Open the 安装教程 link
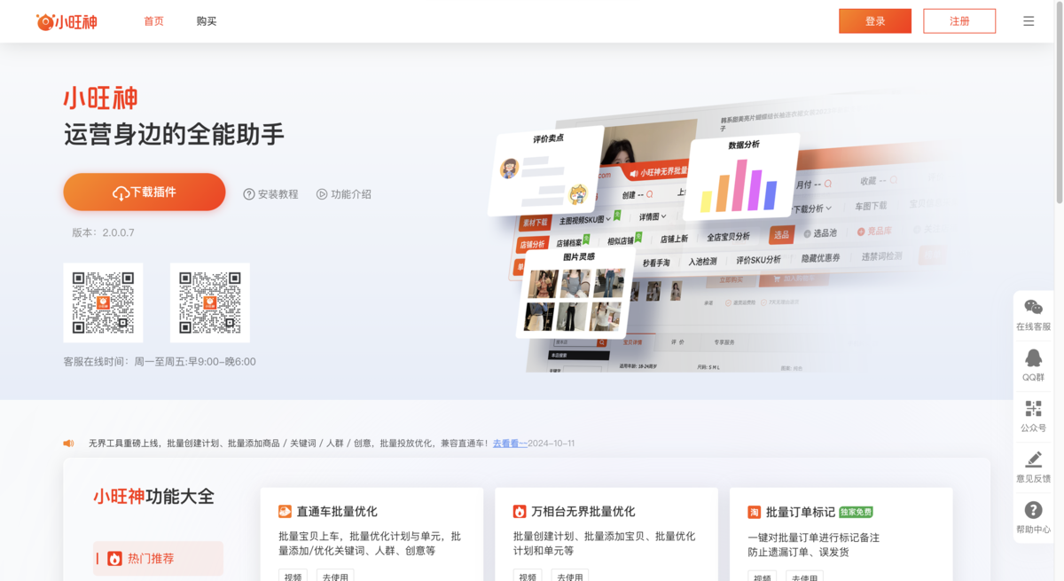This screenshot has height=581, width=1064. [271, 194]
